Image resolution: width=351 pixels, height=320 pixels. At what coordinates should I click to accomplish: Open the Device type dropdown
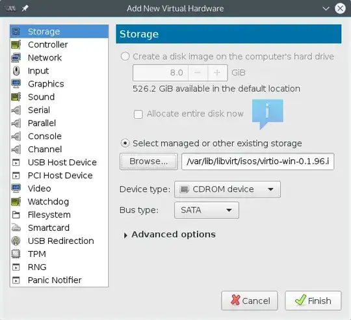pos(227,189)
